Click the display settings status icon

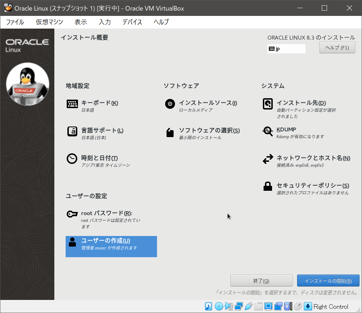(268, 306)
